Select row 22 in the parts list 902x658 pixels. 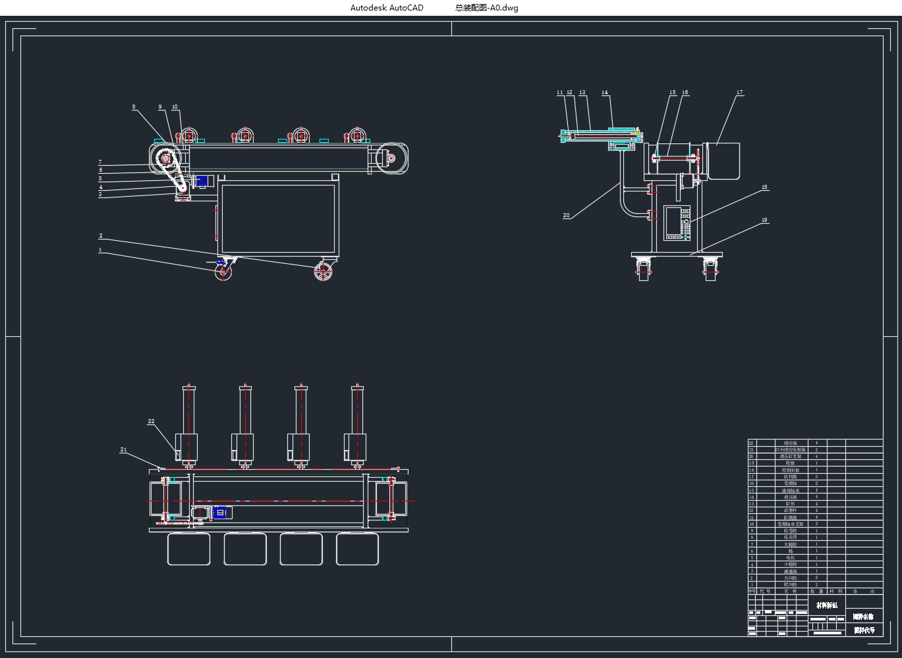pyautogui.click(x=789, y=443)
